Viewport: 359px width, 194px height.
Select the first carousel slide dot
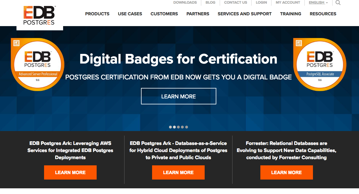tap(170, 127)
